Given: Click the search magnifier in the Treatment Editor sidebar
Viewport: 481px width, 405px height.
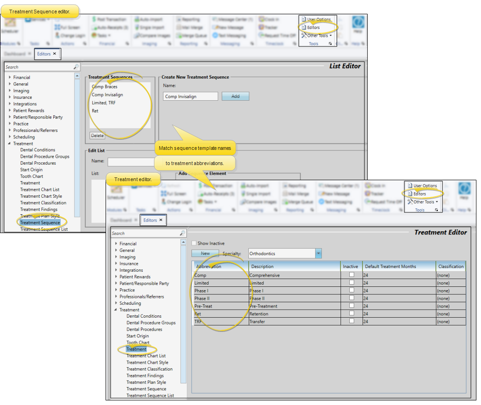Looking at the screenshot, I should (x=183, y=234).
